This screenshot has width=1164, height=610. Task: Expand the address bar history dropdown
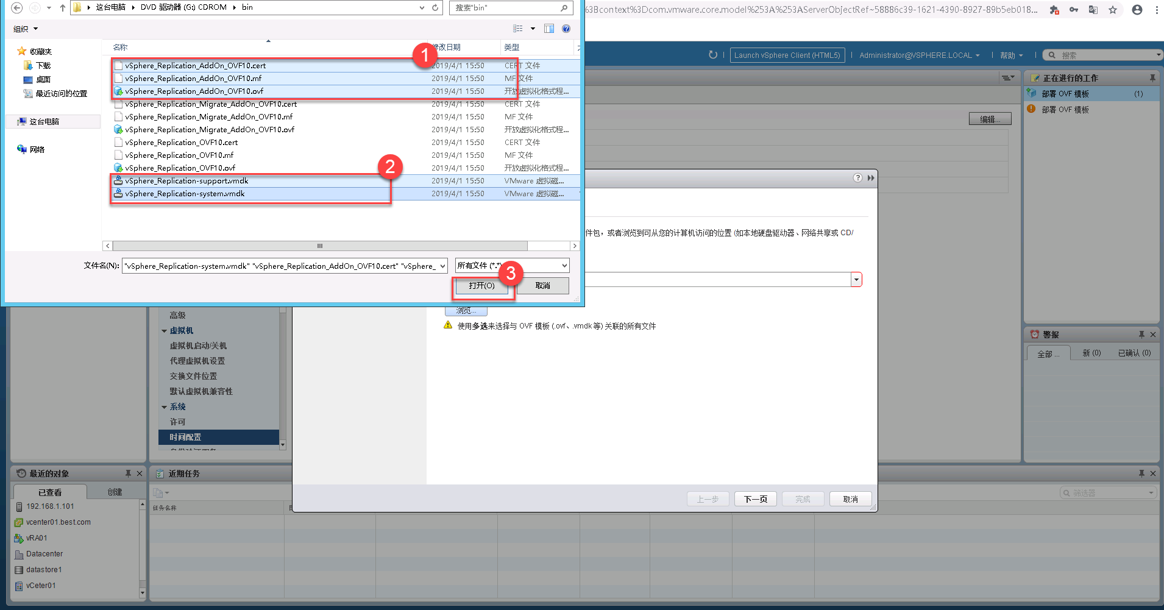pyautogui.click(x=422, y=8)
